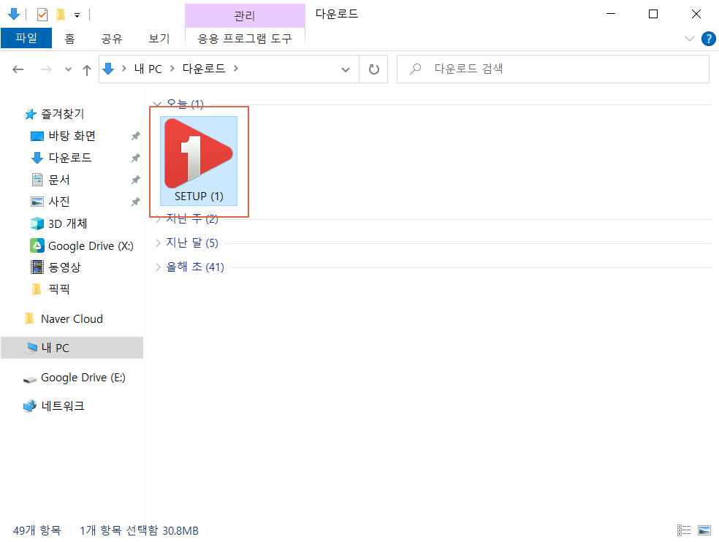Image resolution: width=719 pixels, height=542 pixels.
Task: Collapse the 오늘 (1) group
Action: tap(157, 104)
